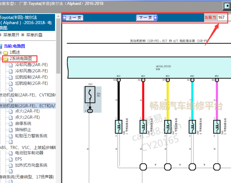Screen dimensions: 231x183
Task: Select the 2系统电路图 folder
Action: pyautogui.click(x=21, y=59)
